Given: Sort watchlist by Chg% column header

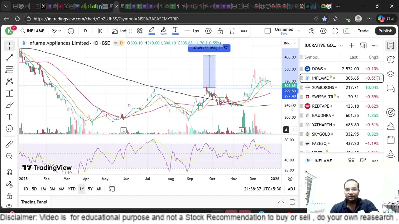Looking at the screenshot, I should click(373, 57).
